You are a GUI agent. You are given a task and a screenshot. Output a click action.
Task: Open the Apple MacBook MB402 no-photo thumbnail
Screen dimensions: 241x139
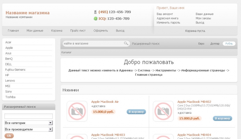(x=163, y=111)
